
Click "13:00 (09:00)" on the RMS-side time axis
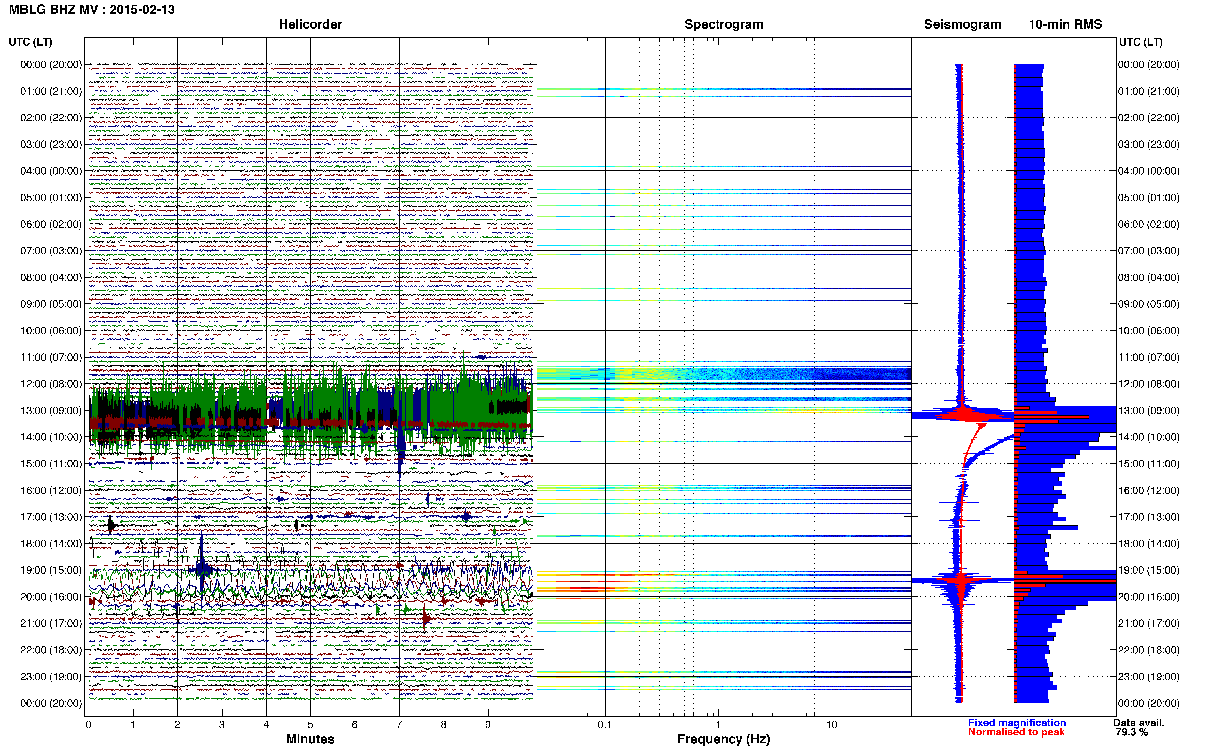click(x=1149, y=410)
